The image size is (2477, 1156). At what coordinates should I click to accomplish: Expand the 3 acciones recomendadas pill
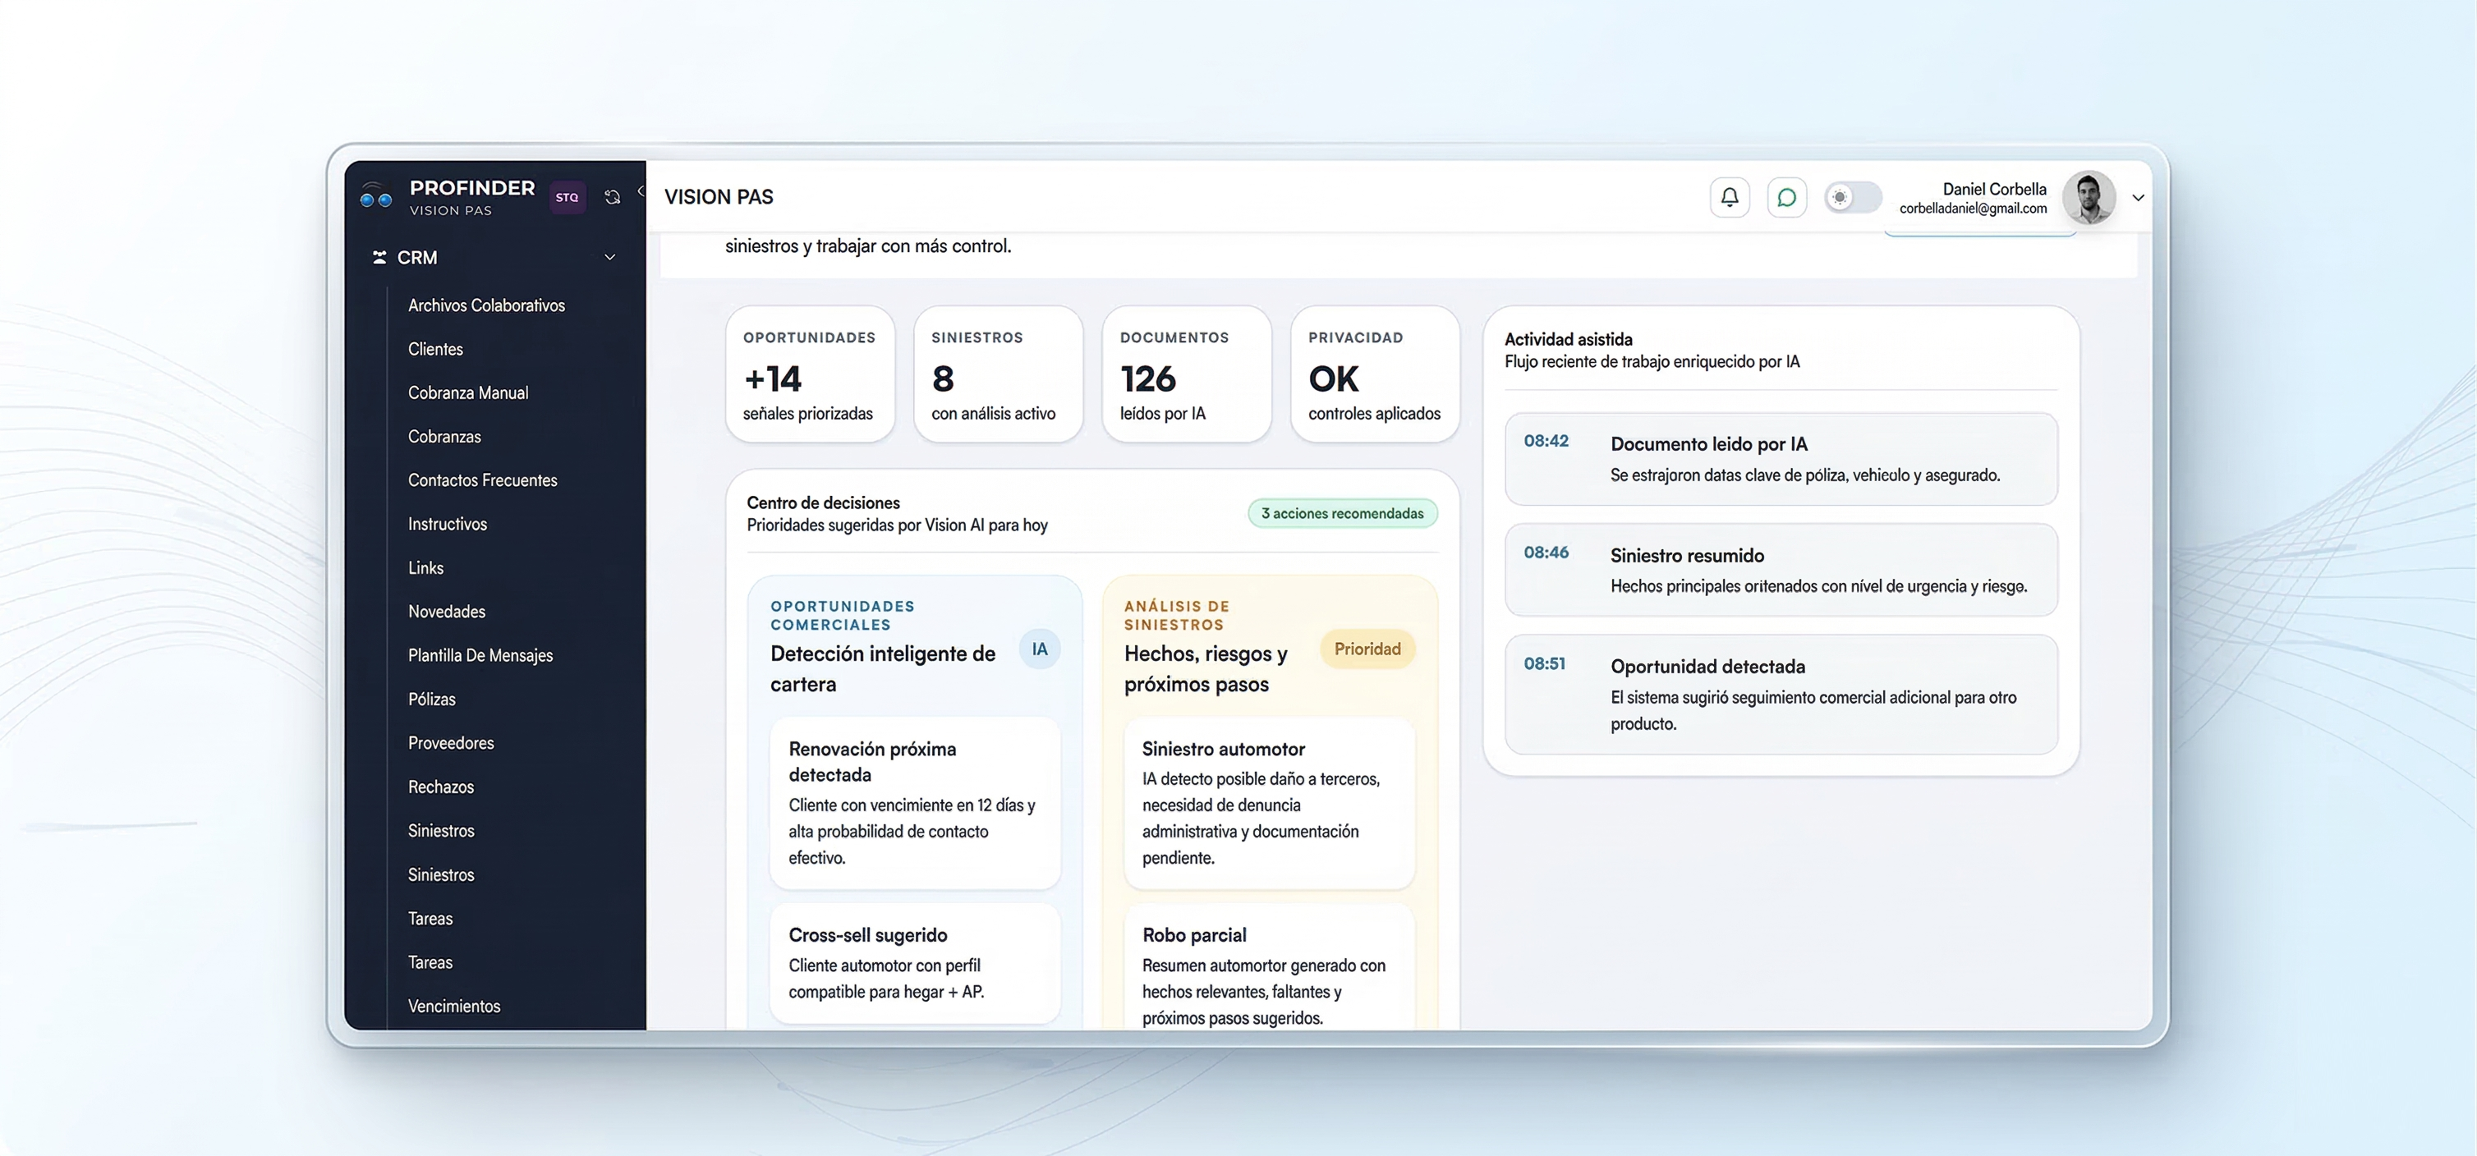pos(1342,512)
